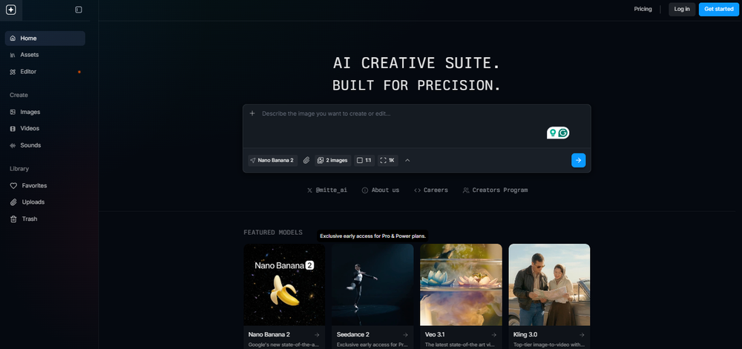Click the Grammarly icon in the prompt box
742x349 pixels.
[x=563, y=133]
